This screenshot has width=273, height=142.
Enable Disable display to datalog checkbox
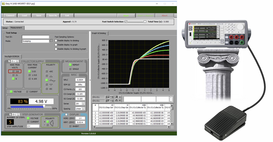[56, 41]
